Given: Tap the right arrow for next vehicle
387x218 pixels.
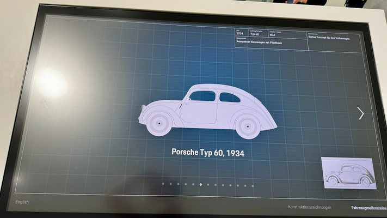Looking at the screenshot, I should tap(360, 113).
